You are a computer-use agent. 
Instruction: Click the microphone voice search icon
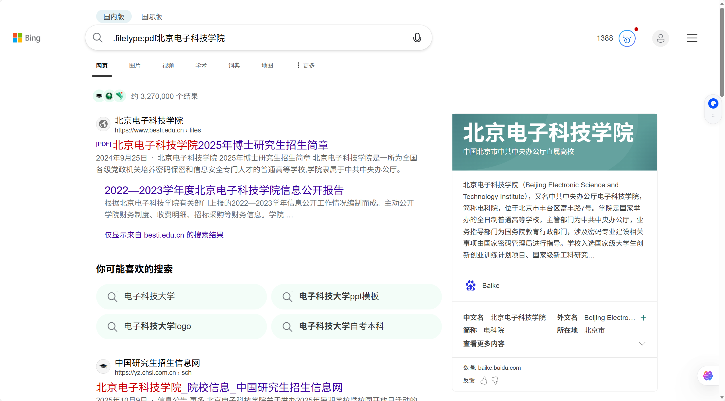pos(417,38)
